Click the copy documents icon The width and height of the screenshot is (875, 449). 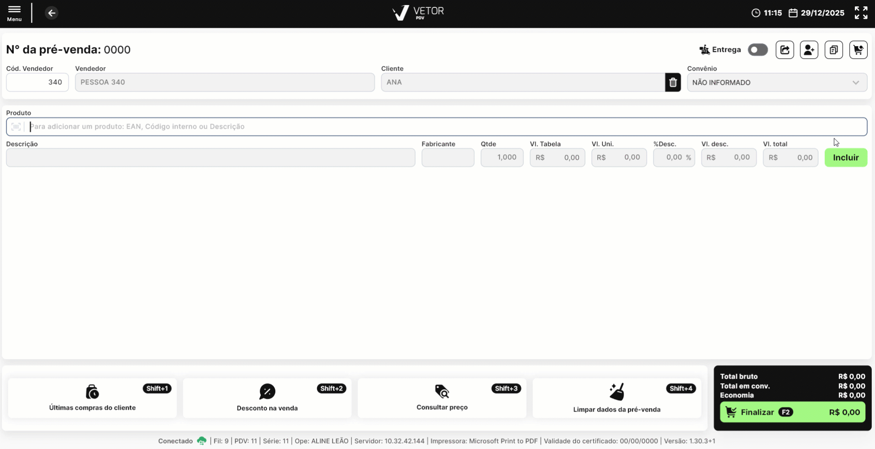[x=833, y=50]
